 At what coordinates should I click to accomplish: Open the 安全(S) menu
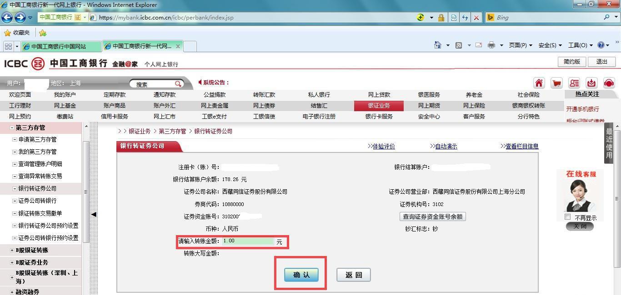tap(550, 45)
